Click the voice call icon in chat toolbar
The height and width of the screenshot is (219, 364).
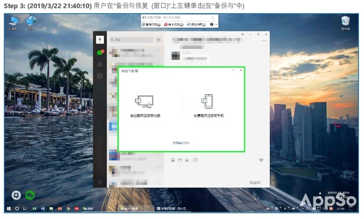point(261,160)
